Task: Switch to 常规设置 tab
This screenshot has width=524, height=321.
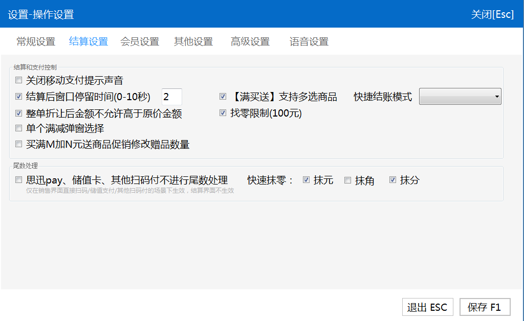Action: pyautogui.click(x=36, y=42)
